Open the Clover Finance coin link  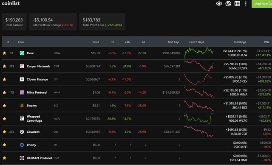[37, 79]
